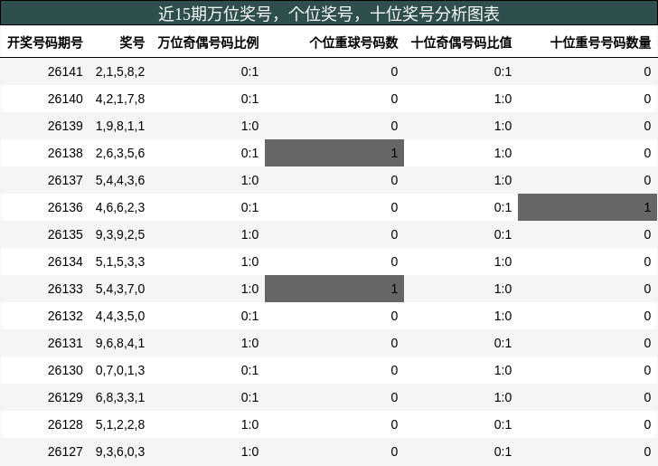Select issue number 26129
Screen dimensions: 658x466
[x=65, y=397]
